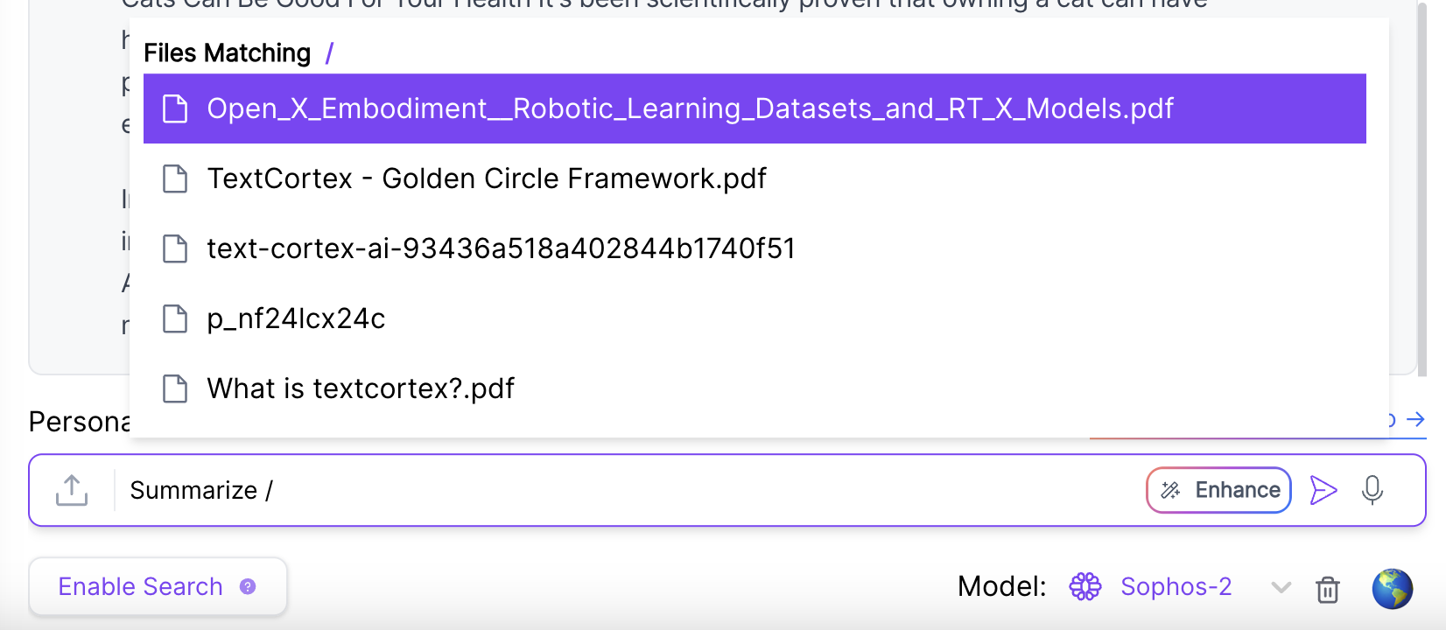Click file icon beside p_nf24lcx24c
Viewport: 1446px width, 630px height.
(x=175, y=318)
